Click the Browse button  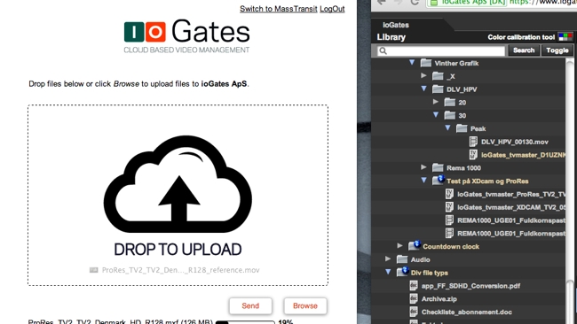pos(305,305)
